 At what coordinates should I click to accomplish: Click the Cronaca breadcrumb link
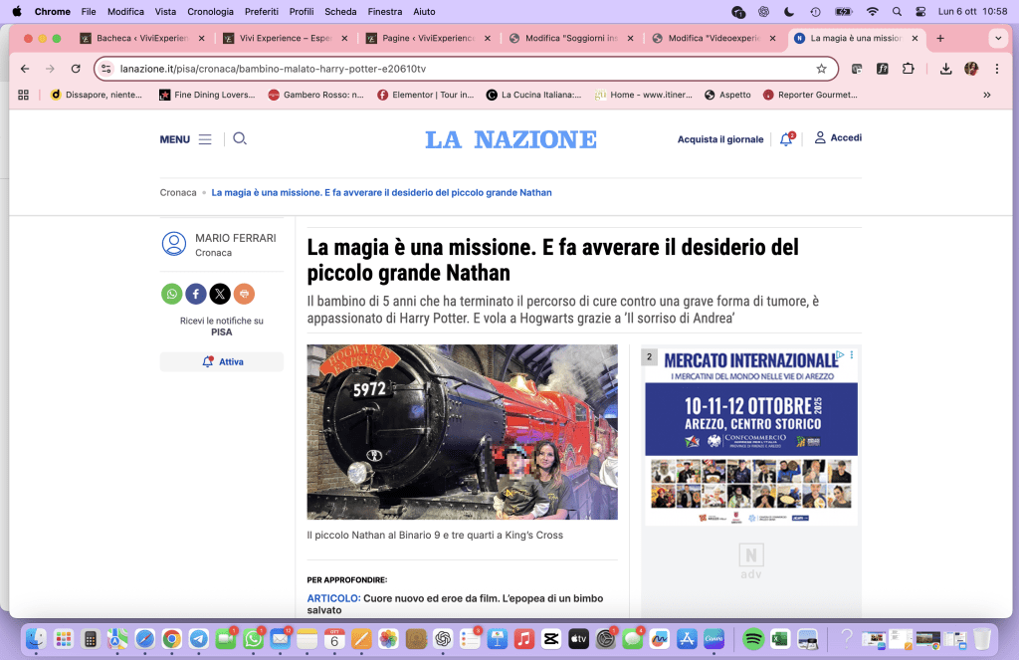(x=178, y=192)
